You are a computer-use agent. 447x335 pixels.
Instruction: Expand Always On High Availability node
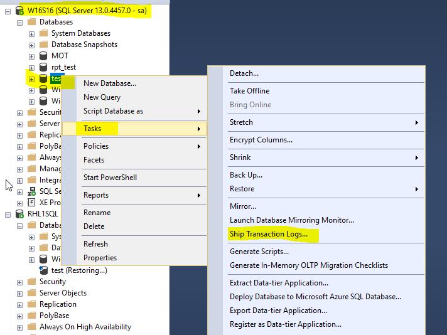coord(19,327)
